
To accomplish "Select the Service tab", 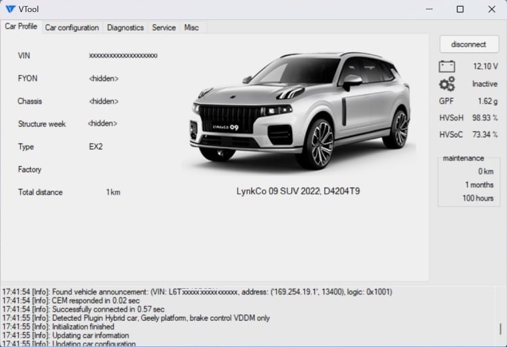I will pos(163,27).
